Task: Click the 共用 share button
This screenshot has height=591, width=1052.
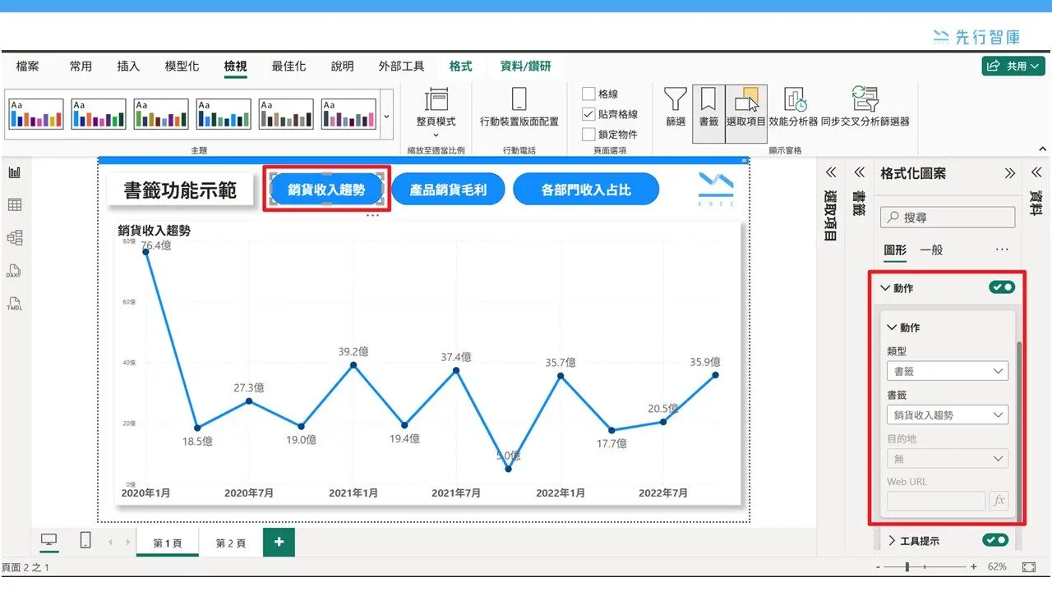Action: [x=1013, y=66]
